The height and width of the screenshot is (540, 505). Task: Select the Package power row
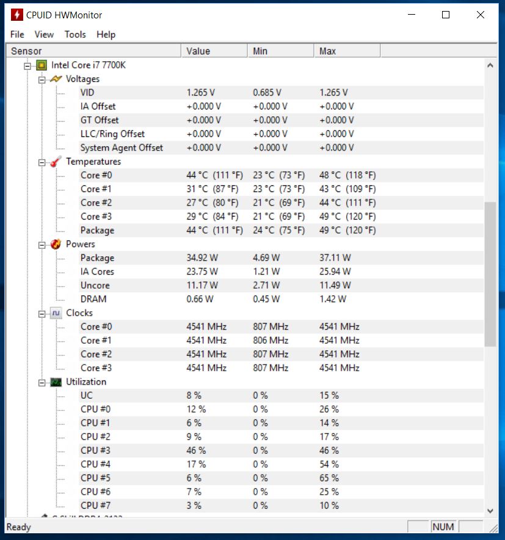pyautogui.click(x=281, y=258)
